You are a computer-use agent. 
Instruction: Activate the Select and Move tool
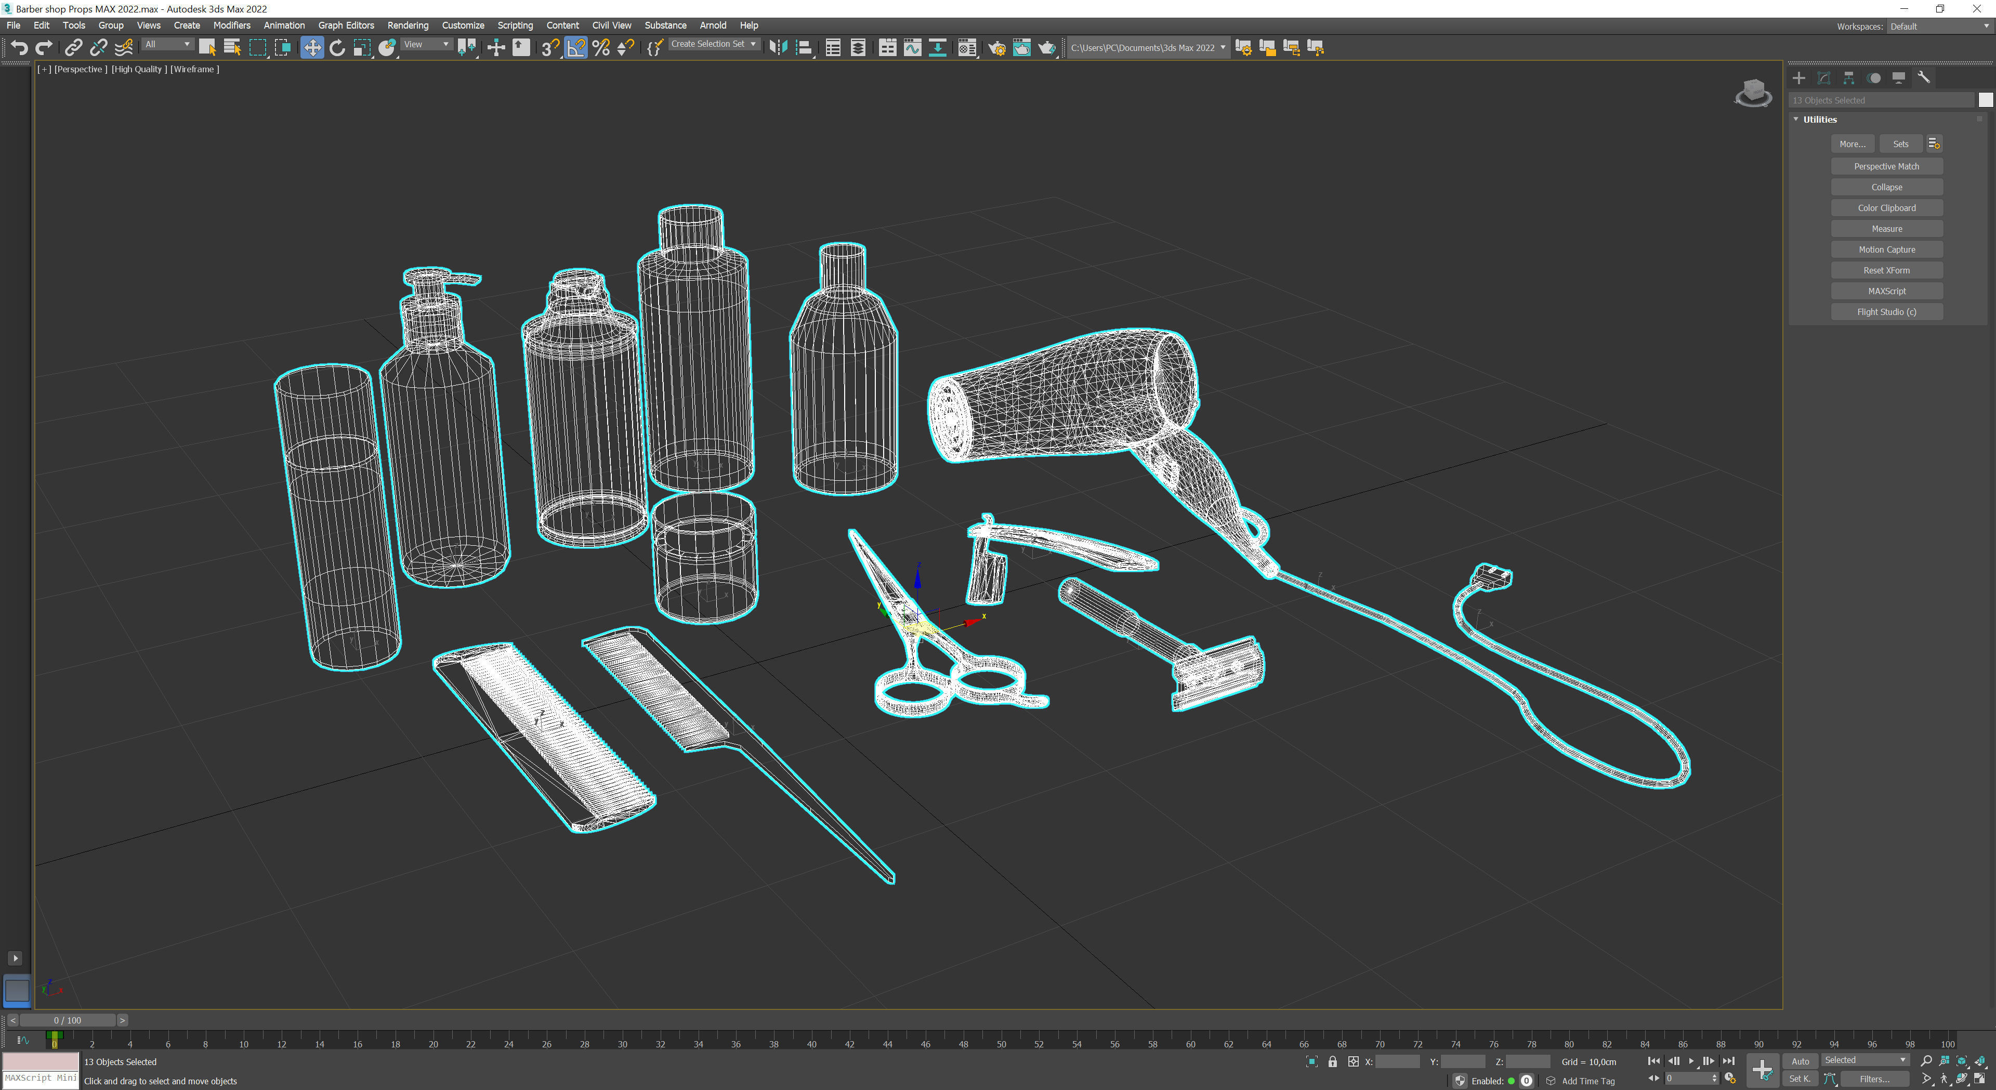(x=311, y=48)
